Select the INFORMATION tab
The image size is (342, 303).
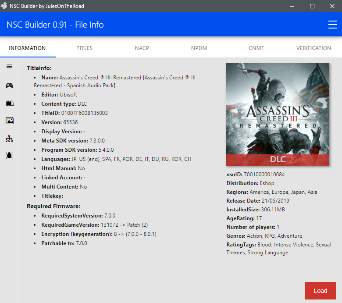point(27,48)
